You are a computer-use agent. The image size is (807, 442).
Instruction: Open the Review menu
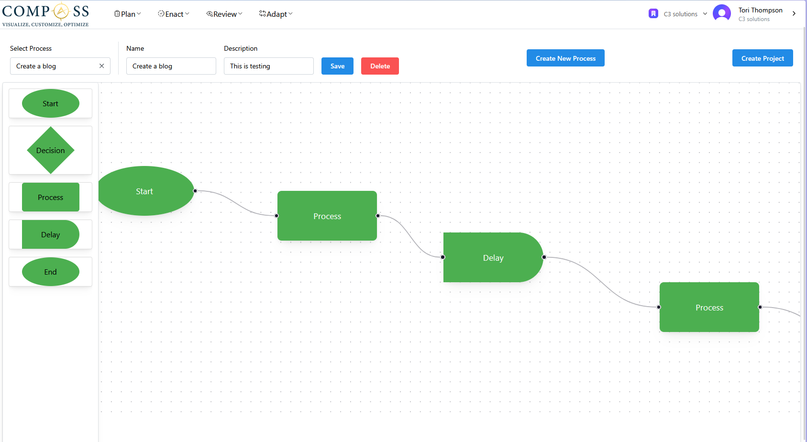click(x=224, y=14)
